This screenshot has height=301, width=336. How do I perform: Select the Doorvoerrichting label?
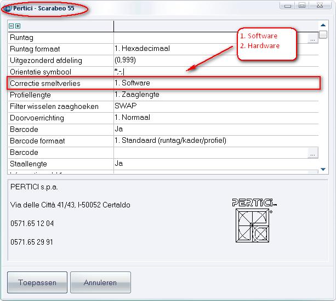(37, 118)
